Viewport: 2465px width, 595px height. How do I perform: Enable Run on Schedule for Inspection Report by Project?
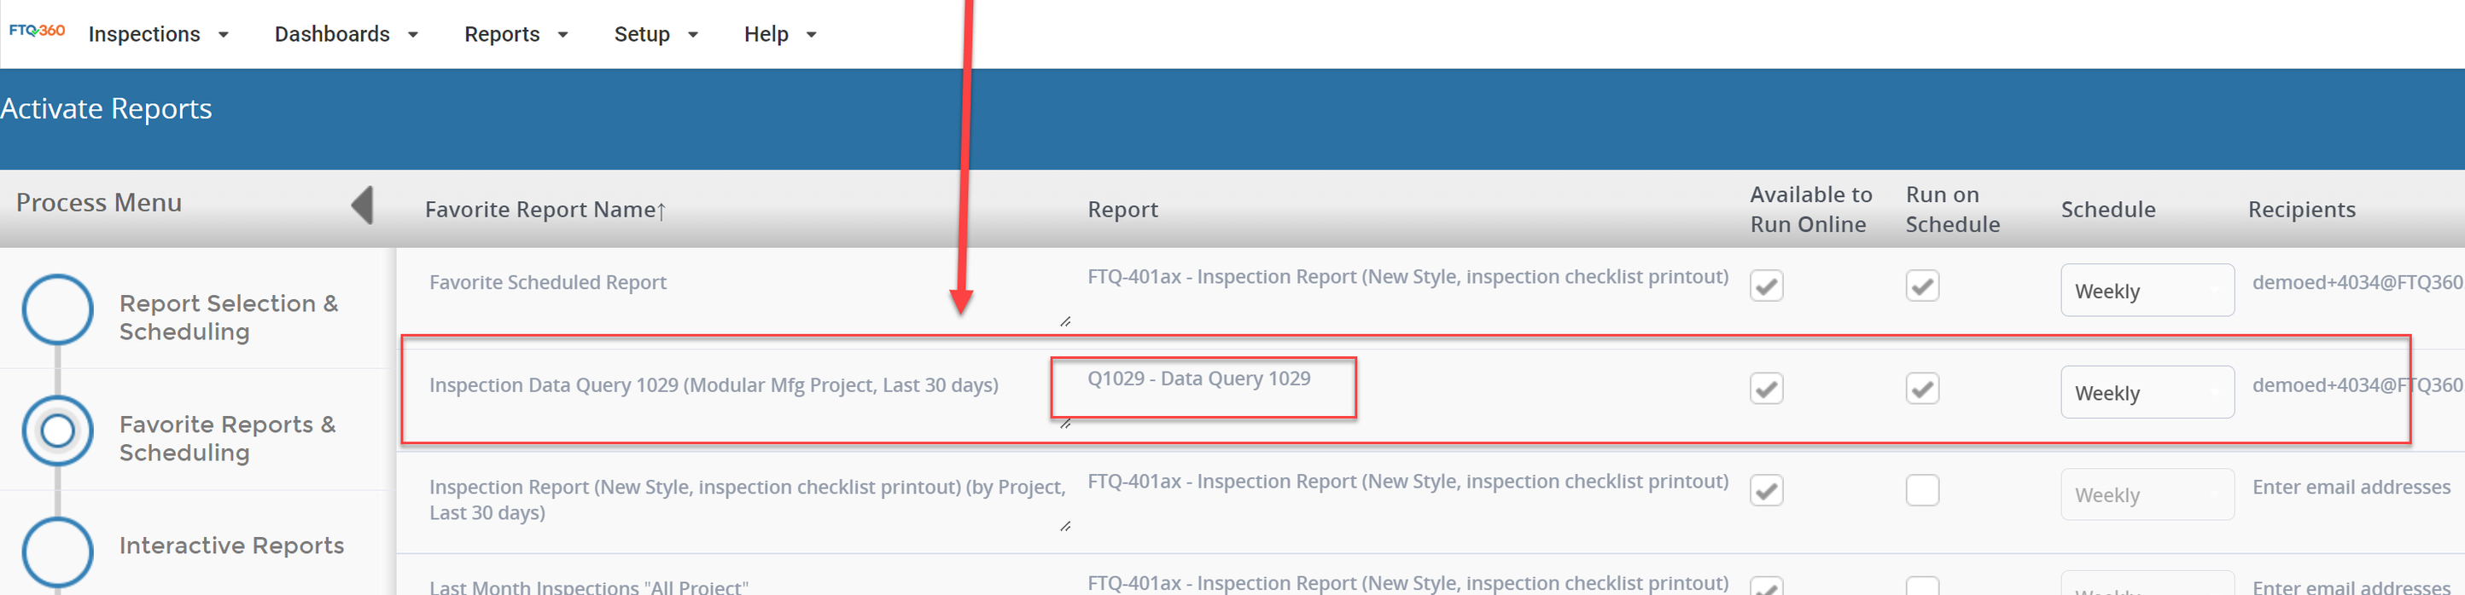tap(1921, 490)
